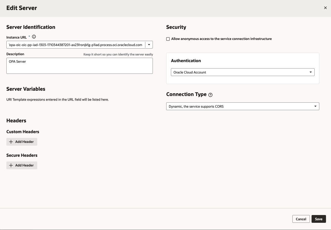Add a Secure Header
This screenshot has height=230, width=331.
click(22, 165)
